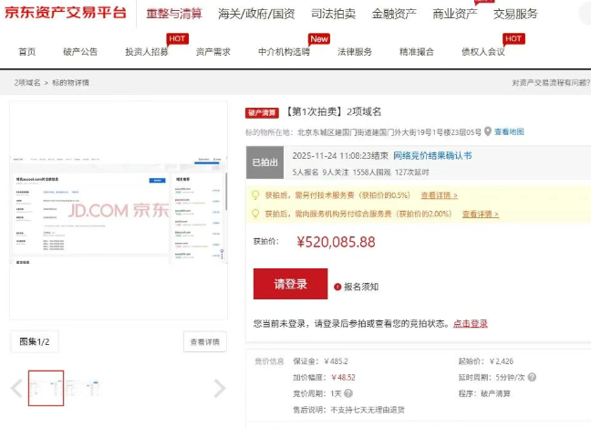The width and height of the screenshot is (591, 429).
Task: Open the 金融资产 section
Action: click(394, 14)
